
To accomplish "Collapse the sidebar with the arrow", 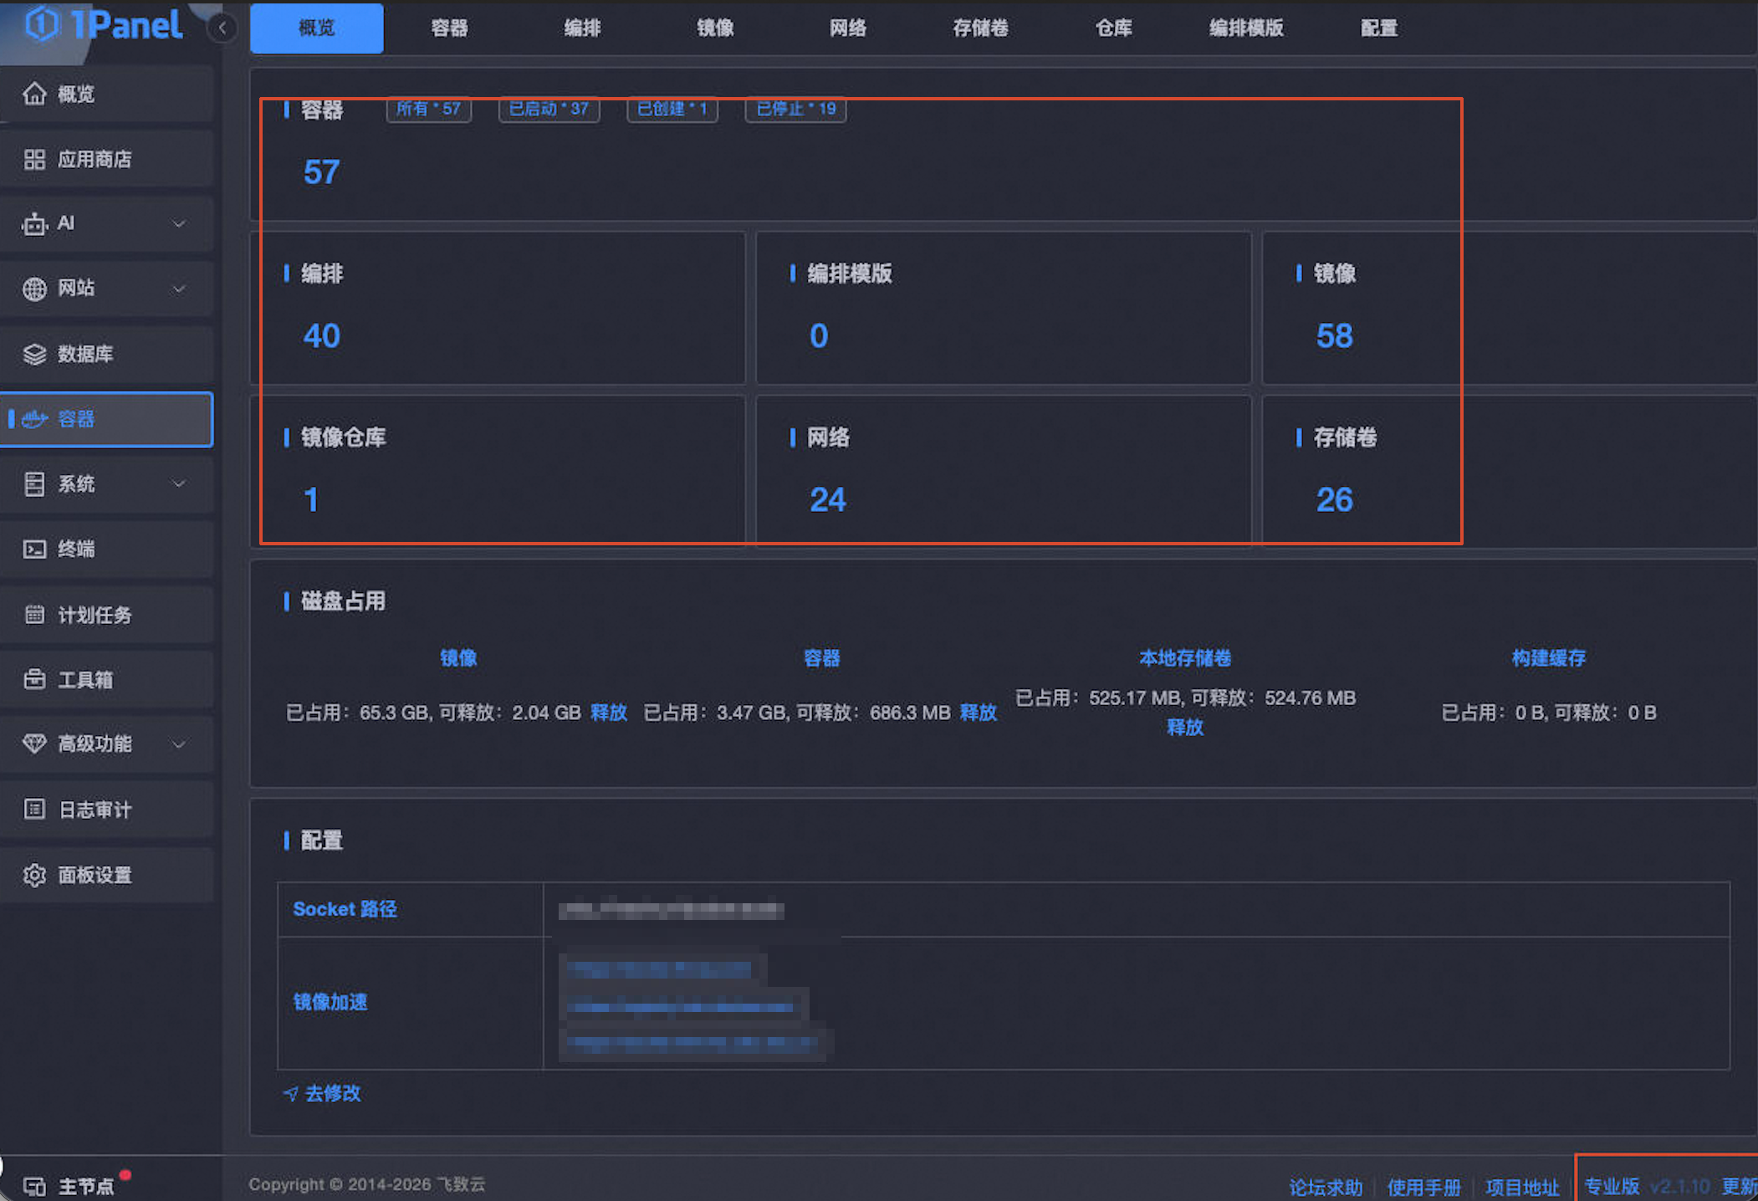I will pyautogui.click(x=222, y=28).
